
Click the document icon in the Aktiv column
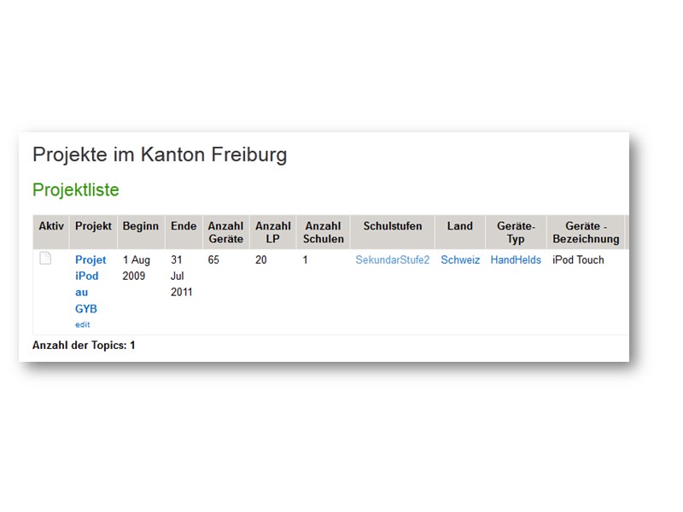[x=45, y=259]
